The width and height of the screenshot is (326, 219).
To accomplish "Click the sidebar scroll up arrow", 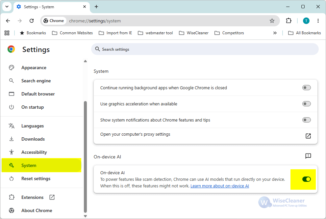I will click(85, 61).
